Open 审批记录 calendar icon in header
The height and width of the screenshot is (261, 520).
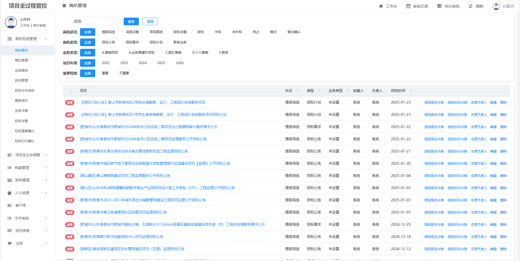click(x=408, y=6)
